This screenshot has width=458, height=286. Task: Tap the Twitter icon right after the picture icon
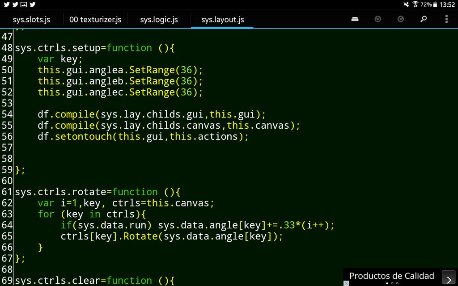[x=32, y=4]
